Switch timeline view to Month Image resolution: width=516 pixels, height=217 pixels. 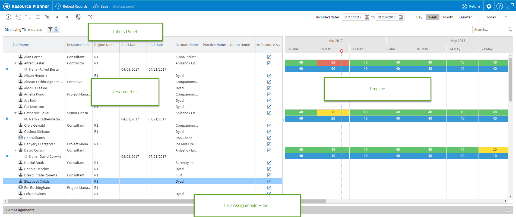click(448, 17)
